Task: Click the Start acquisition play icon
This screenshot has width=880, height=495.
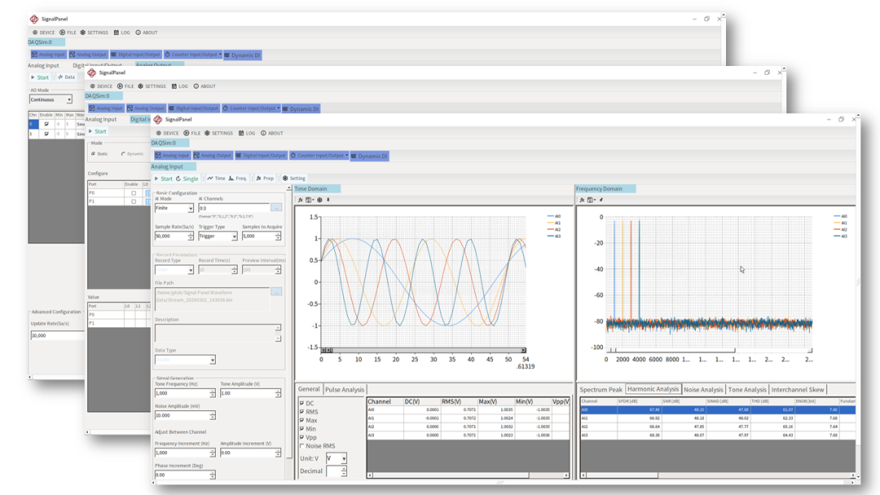Action: (x=158, y=178)
